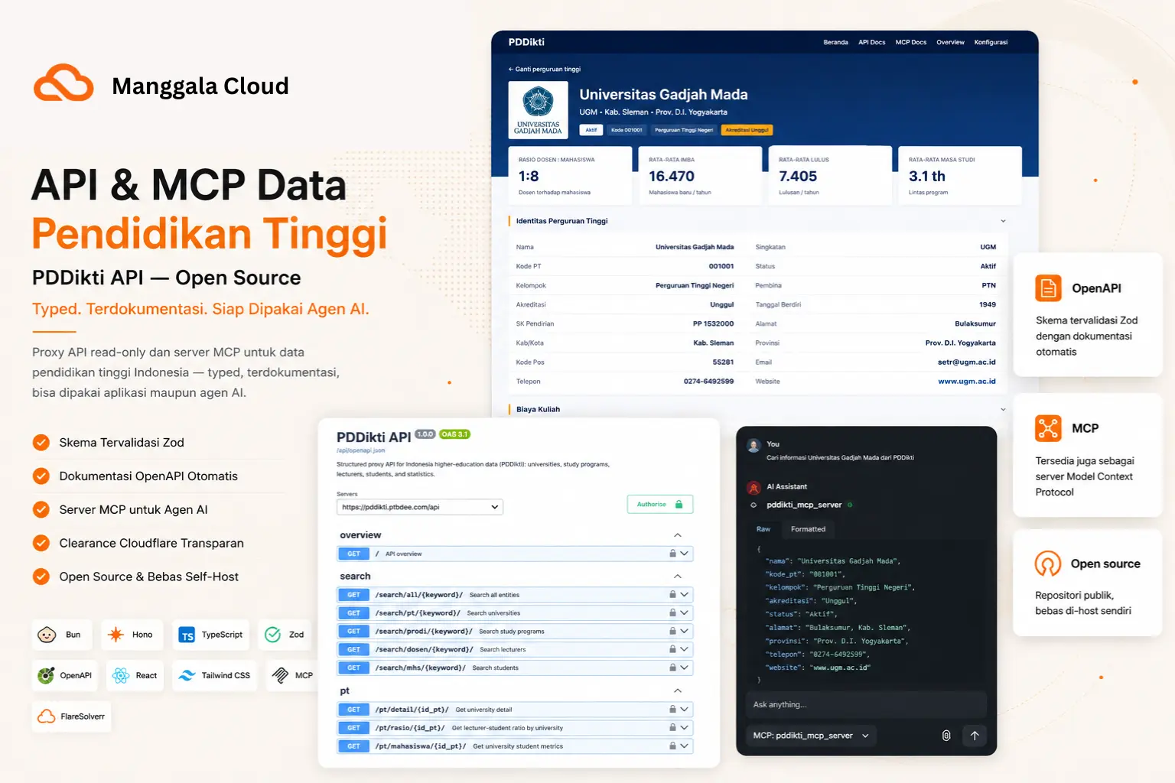Click the Bun tech badge icon
The image size is (1175, 783).
[47, 635]
